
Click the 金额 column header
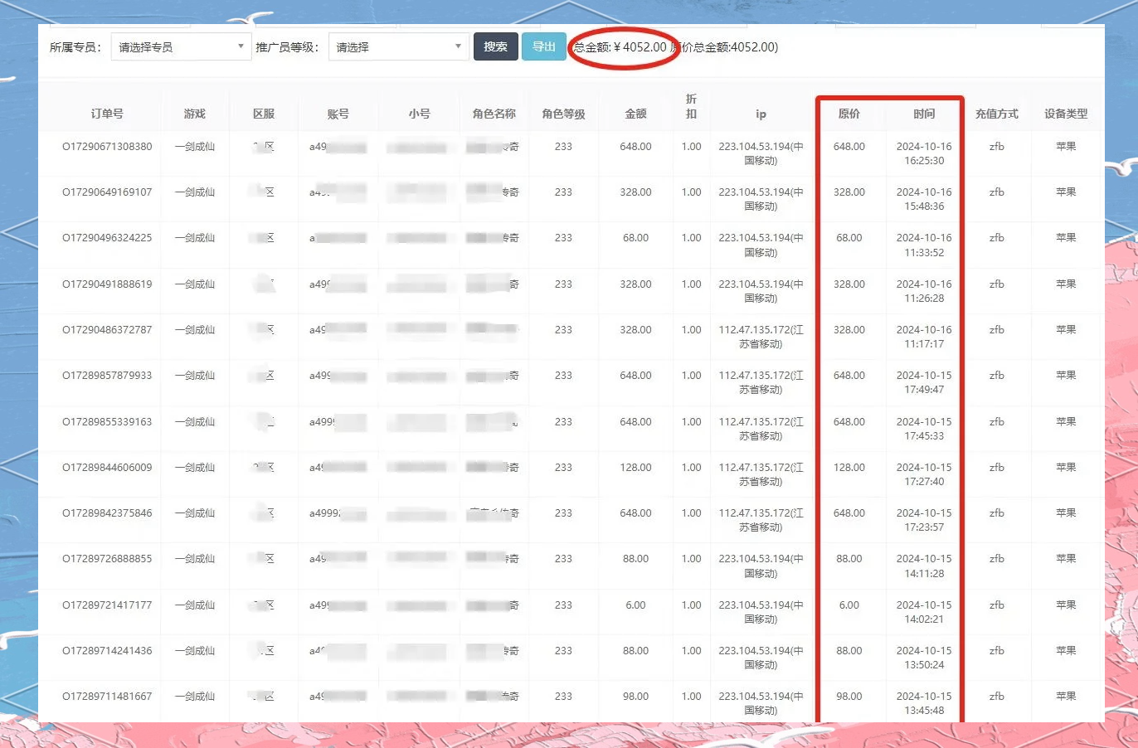point(635,114)
